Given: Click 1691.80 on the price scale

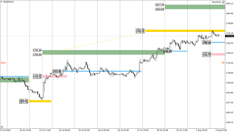Looking at the screenshot, I should [x=230, y=93].
